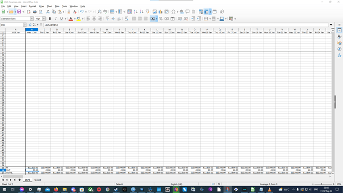Open the Font Size dropdown
This screenshot has width=343, height=193.
pos(44,19)
